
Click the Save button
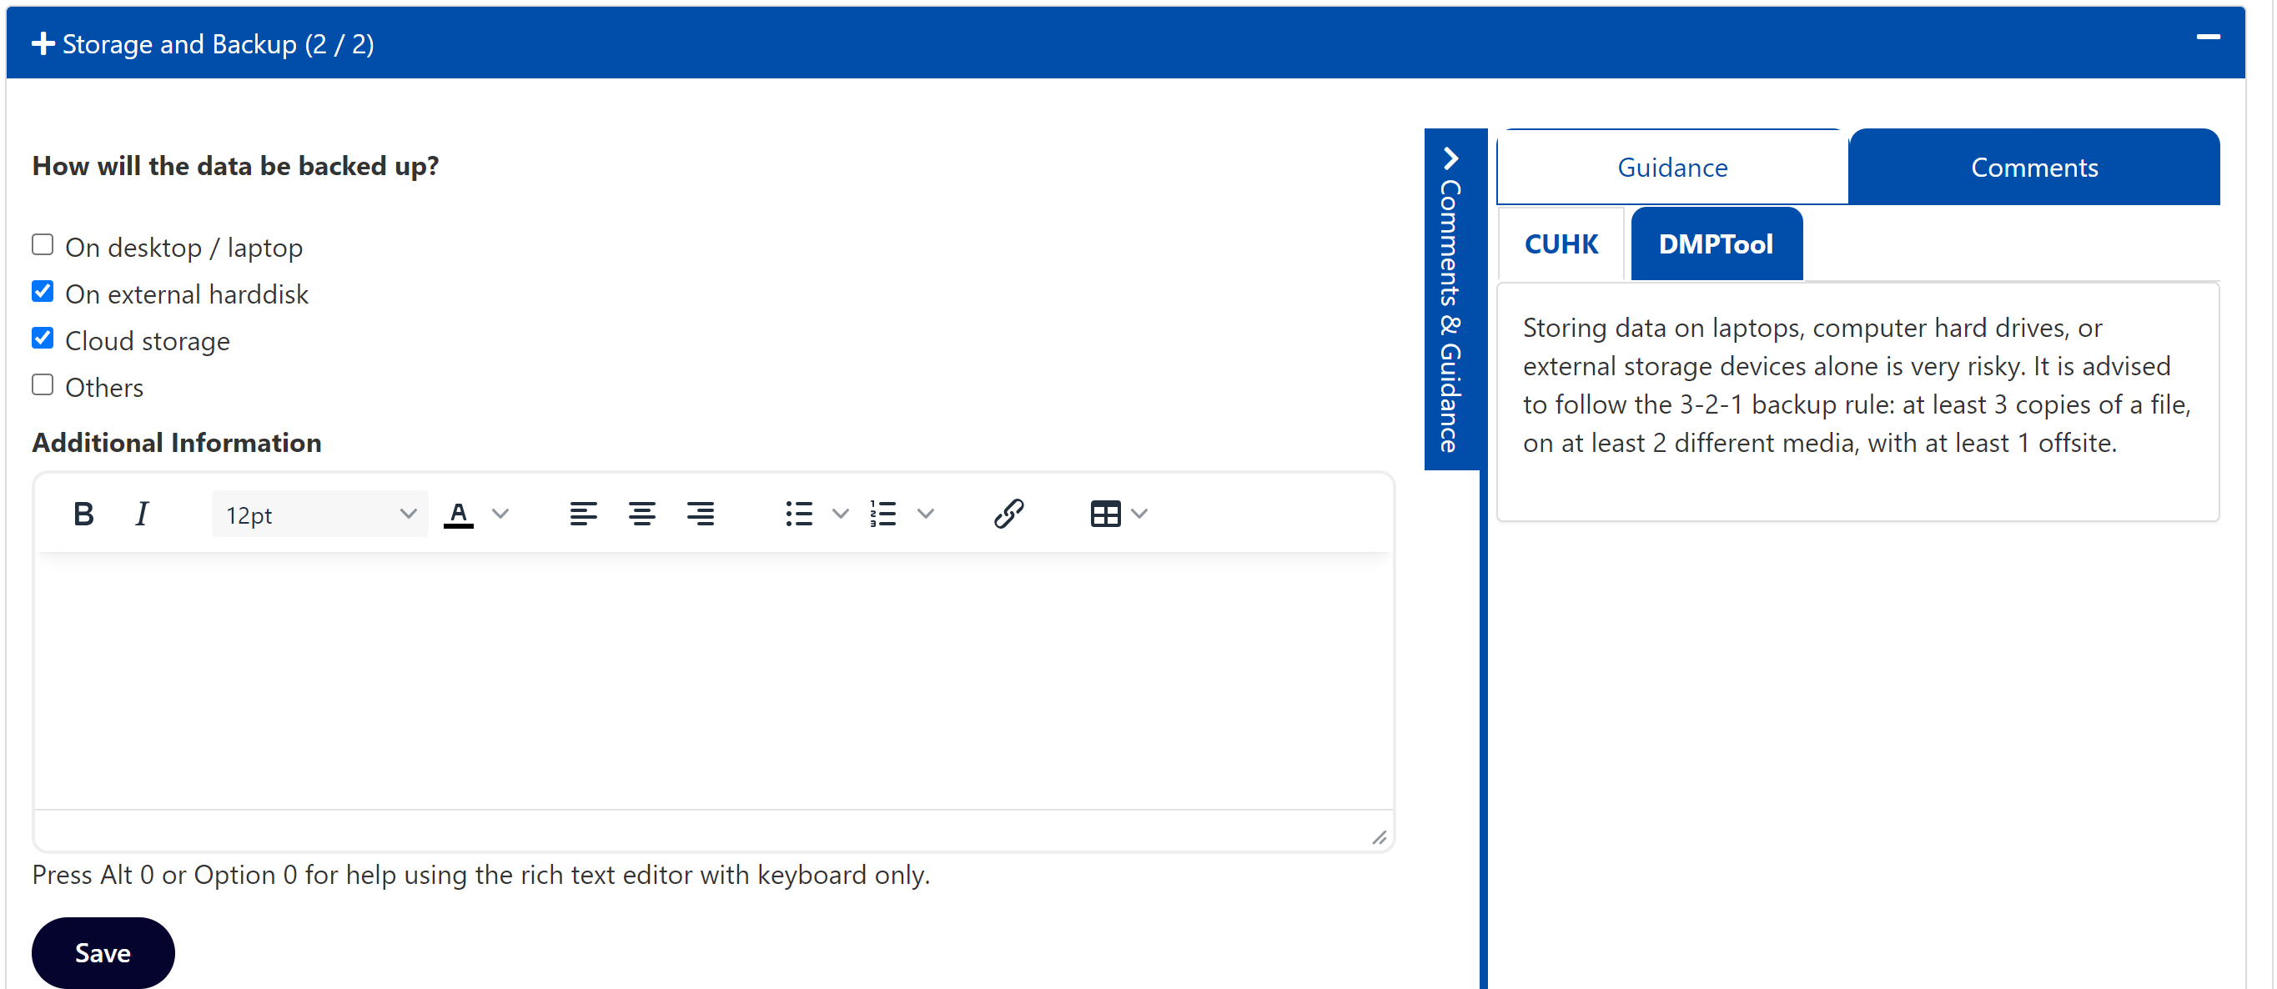[x=103, y=953]
